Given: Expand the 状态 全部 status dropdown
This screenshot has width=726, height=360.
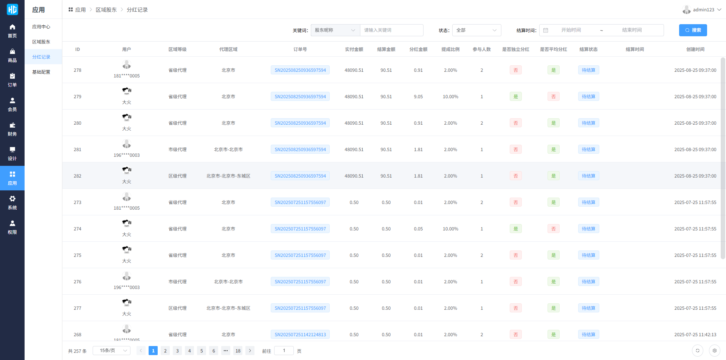Looking at the screenshot, I should [476, 30].
